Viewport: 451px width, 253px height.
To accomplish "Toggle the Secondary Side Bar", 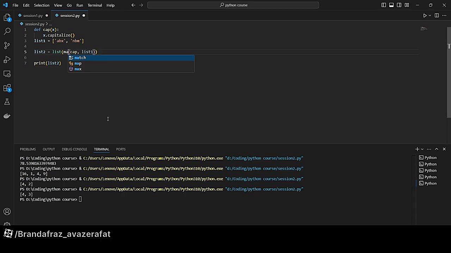I will [x=399, y=5].
